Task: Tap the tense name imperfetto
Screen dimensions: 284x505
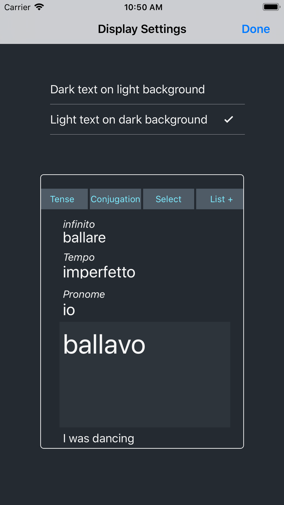Action: pos(99,272)
